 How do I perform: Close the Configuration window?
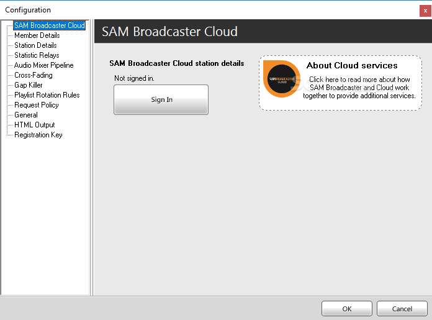pyautogui.click(x=425, y=11)
